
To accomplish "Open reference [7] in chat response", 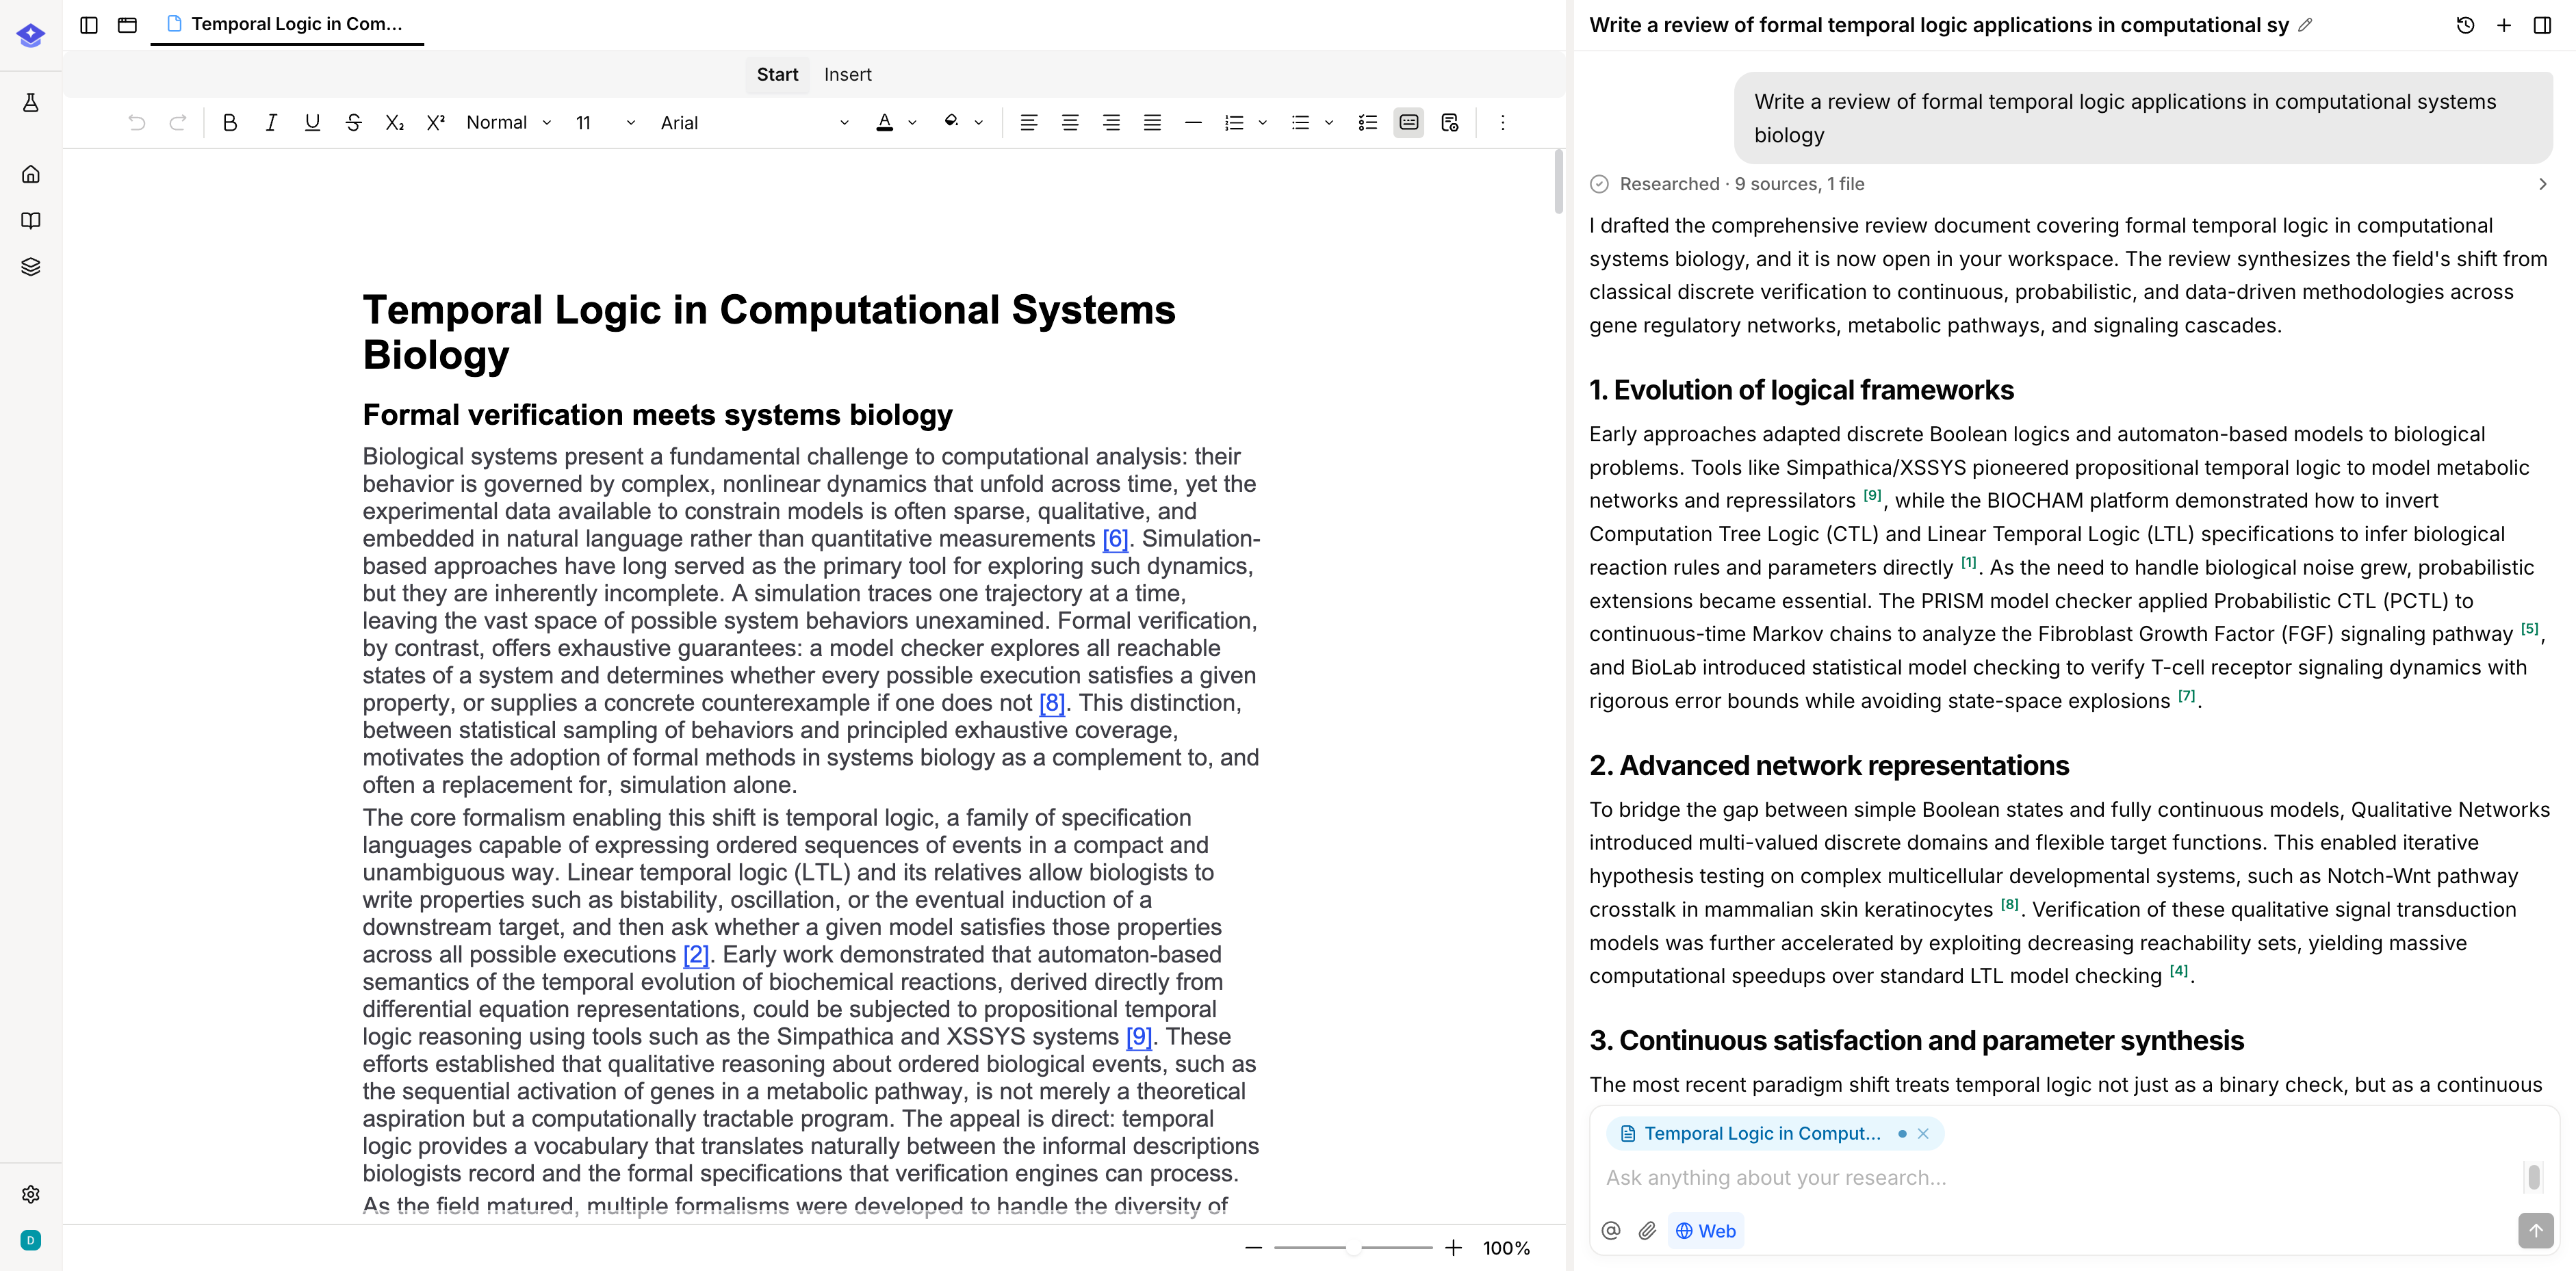I will (2187, 696).
